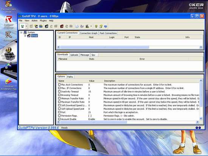
Task: Click the green server connection toolbar icon
Action: pos(22,26)
